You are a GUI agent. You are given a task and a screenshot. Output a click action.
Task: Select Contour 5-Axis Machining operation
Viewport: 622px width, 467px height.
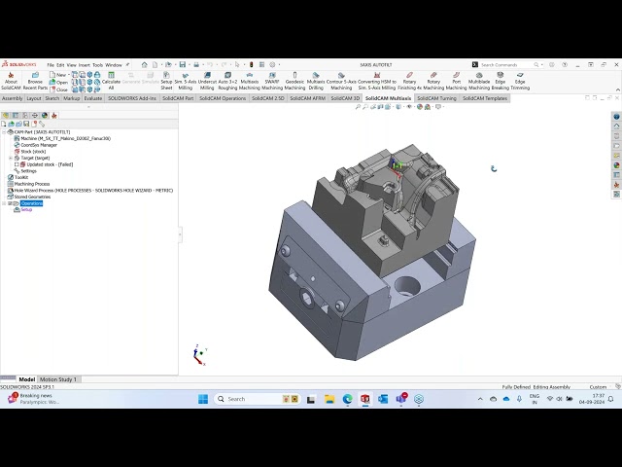(x=341, y=81)
